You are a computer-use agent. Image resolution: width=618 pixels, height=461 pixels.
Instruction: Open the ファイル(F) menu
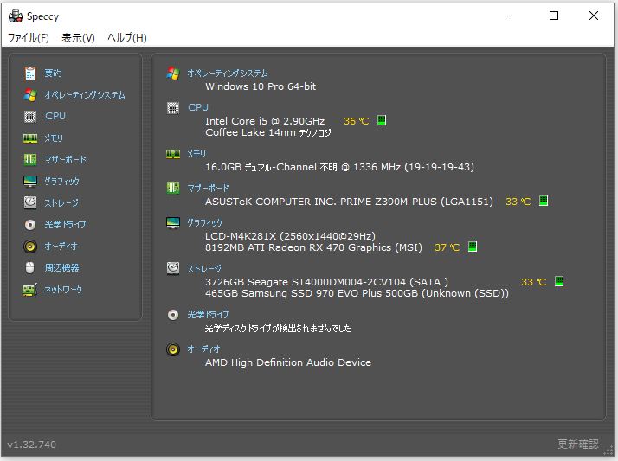tap(29, 38)
